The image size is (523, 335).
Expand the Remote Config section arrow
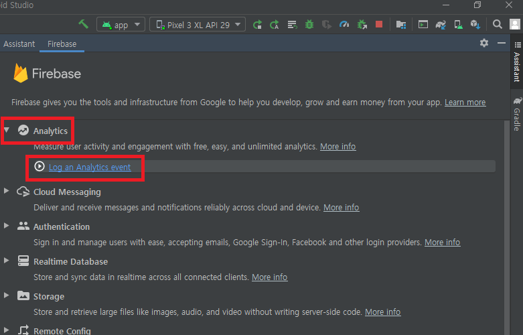click(x=6, y=330)
